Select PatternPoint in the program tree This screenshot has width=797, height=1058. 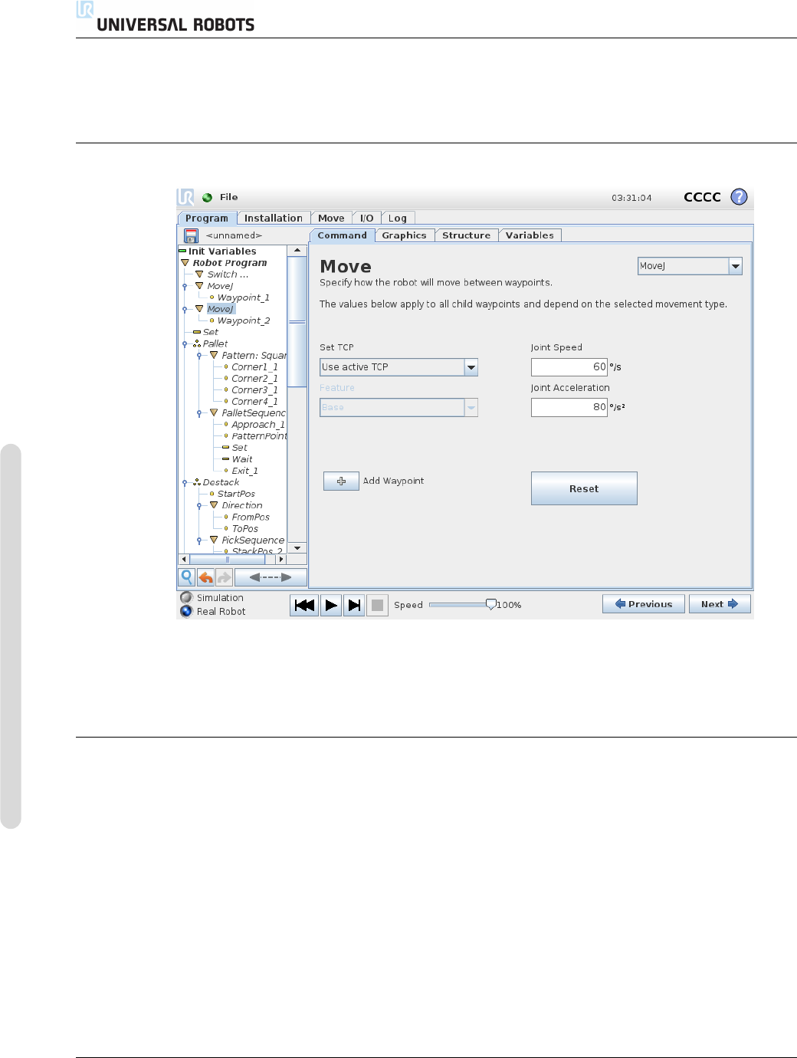coord(259,435)
